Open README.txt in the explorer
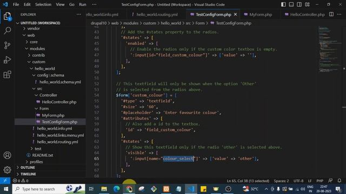The image size is (346, 194). (x=42, y=155)
